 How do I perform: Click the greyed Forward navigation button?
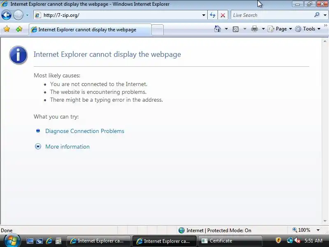[18, 15]
